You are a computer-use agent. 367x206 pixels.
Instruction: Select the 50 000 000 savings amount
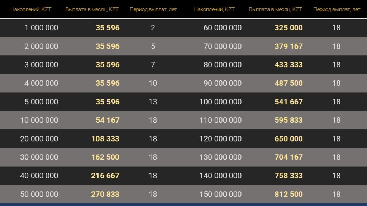click(x=39, y=194)
